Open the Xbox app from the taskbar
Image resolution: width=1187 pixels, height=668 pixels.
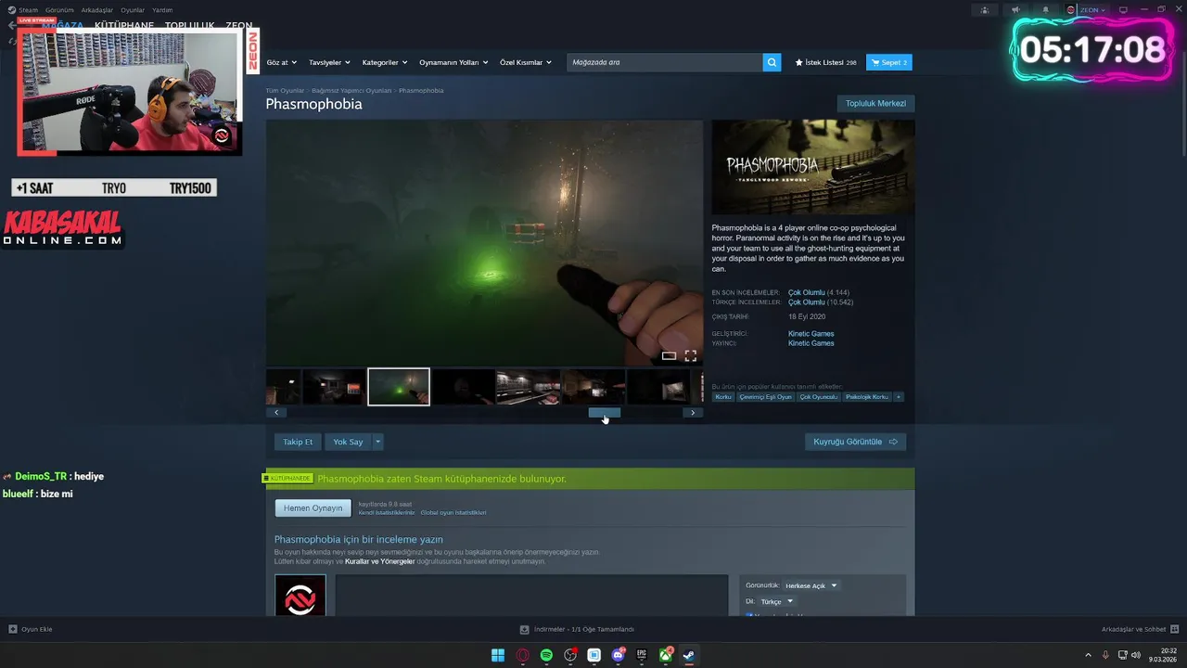click(x=666, y=655)
